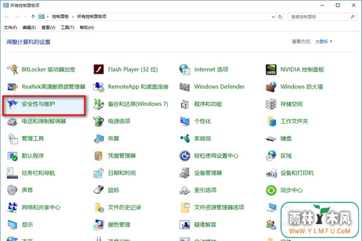Open the 文件(F) menu
362x241 pixels.
[10, 28]
